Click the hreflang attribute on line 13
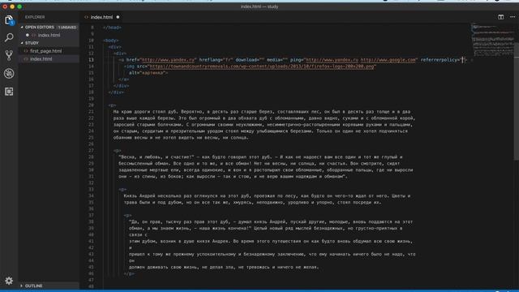The image size is (519, 292). (x=210, y=60)
